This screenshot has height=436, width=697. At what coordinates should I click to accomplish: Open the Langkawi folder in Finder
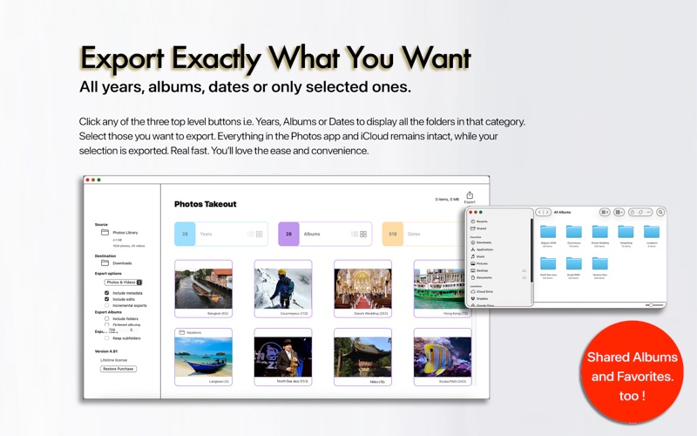(x=652, y=232)
